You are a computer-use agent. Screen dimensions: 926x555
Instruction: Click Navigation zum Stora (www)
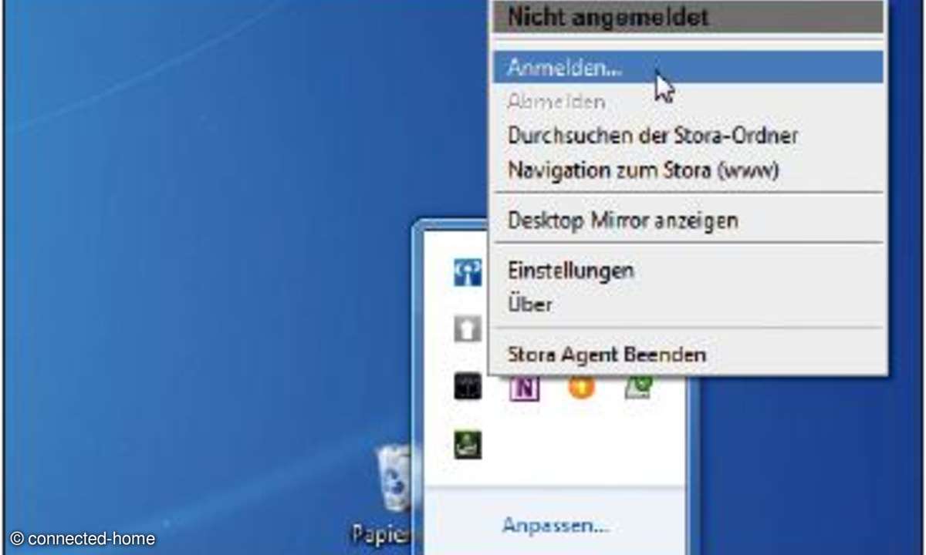687,170
